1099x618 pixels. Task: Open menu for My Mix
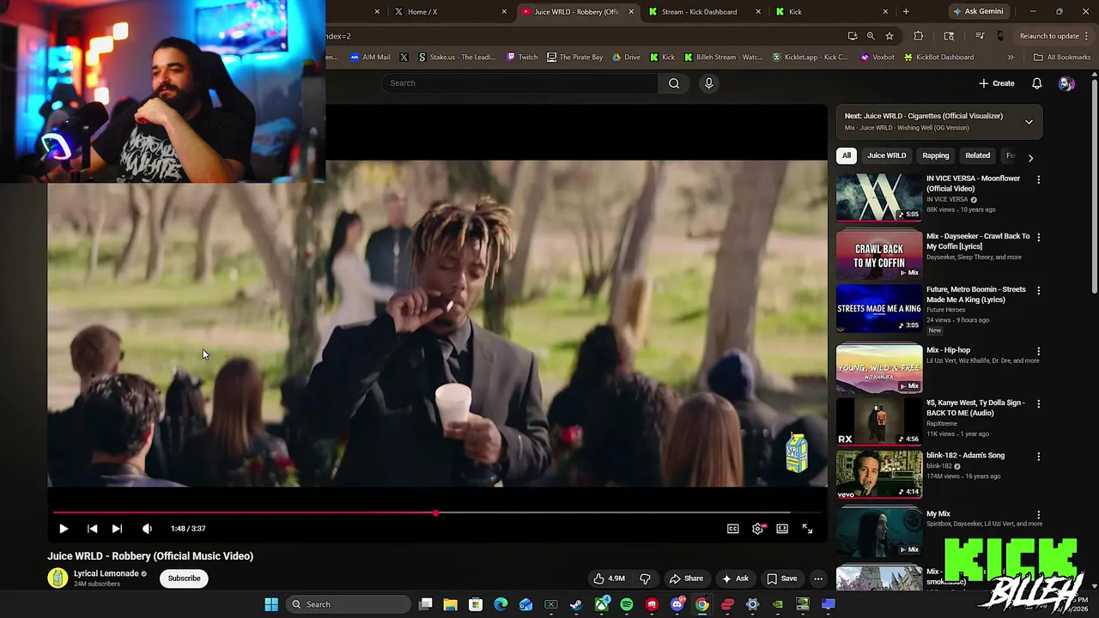pyautogui.click(x=1038, y=515)
